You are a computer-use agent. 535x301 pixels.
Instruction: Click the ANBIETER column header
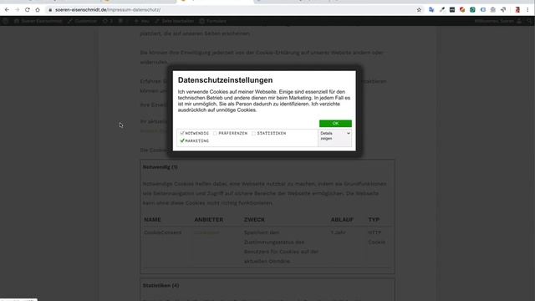[x=208, y=219]
